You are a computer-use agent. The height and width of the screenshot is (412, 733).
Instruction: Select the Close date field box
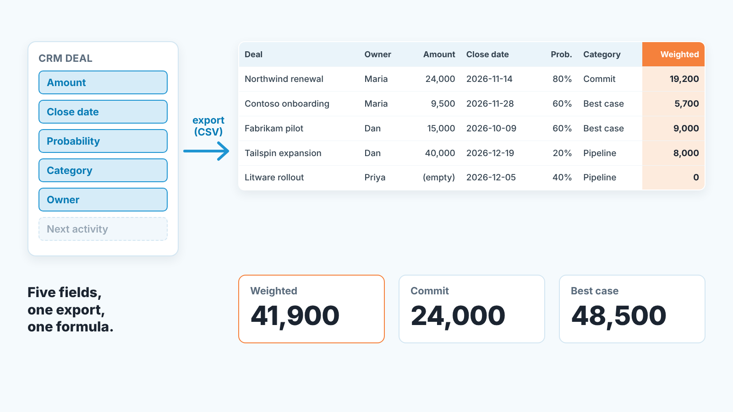click(103, 112)
